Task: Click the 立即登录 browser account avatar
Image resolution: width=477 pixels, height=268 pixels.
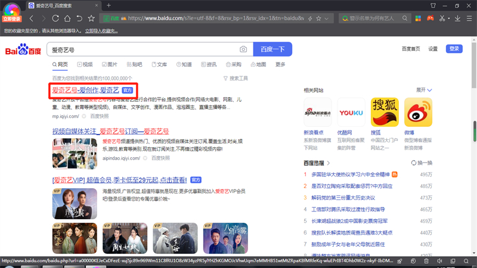Action: click(11, 13)
